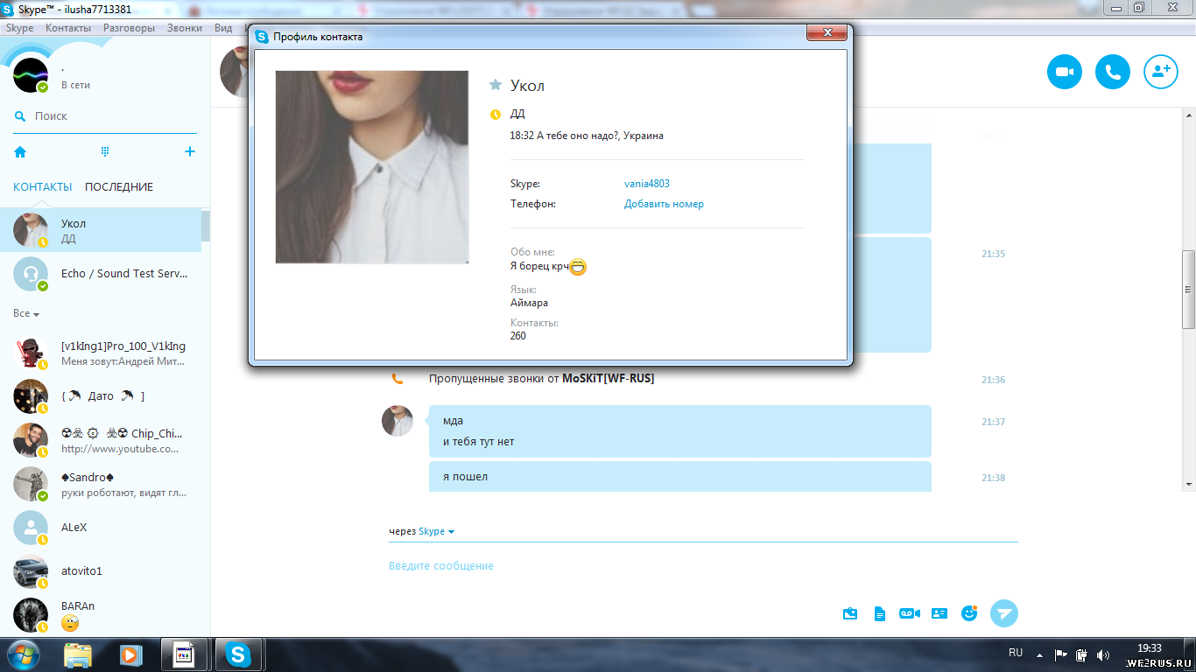Open own status area showing 'В сети'
The image size is (1196, 672).
point(75,85)
